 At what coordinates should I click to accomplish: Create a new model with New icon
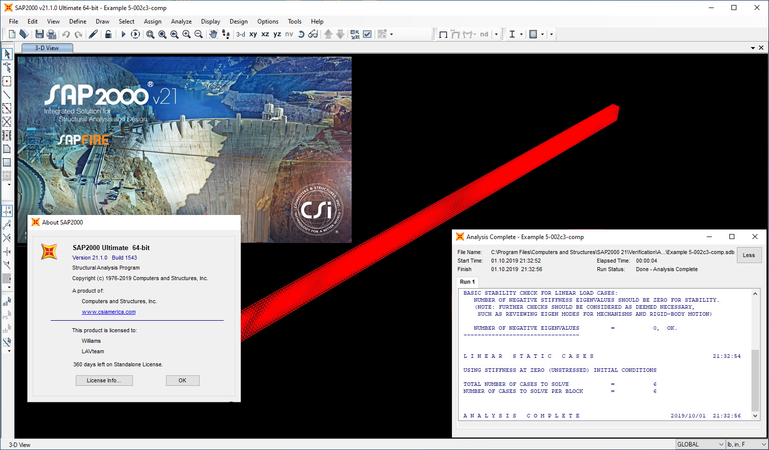click(x=12, y=34)
